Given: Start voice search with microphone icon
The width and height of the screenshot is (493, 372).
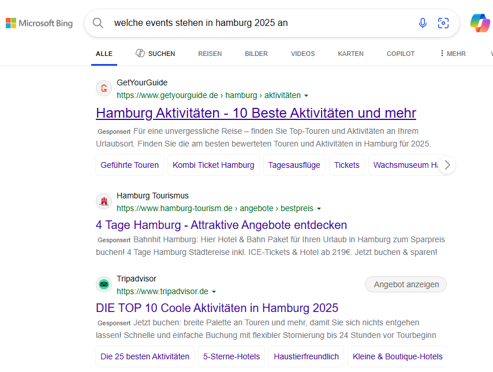Looking at the screenshot, I should [x=423, y=23].
